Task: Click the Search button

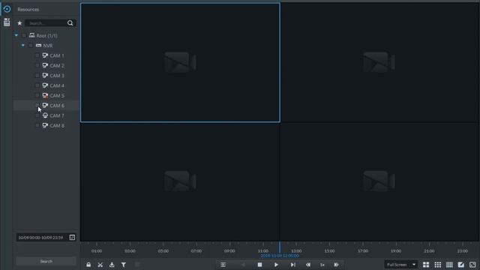Action: (46, 261)
